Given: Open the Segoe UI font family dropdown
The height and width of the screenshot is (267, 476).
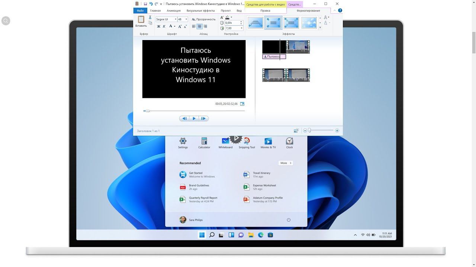Looking at the screenshot, I should click(x=175, y=19).
